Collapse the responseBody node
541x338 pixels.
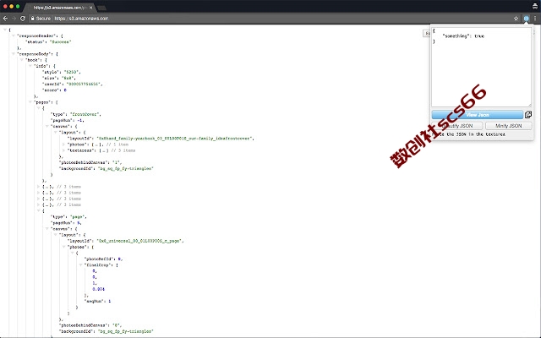[x=14, y=54]
